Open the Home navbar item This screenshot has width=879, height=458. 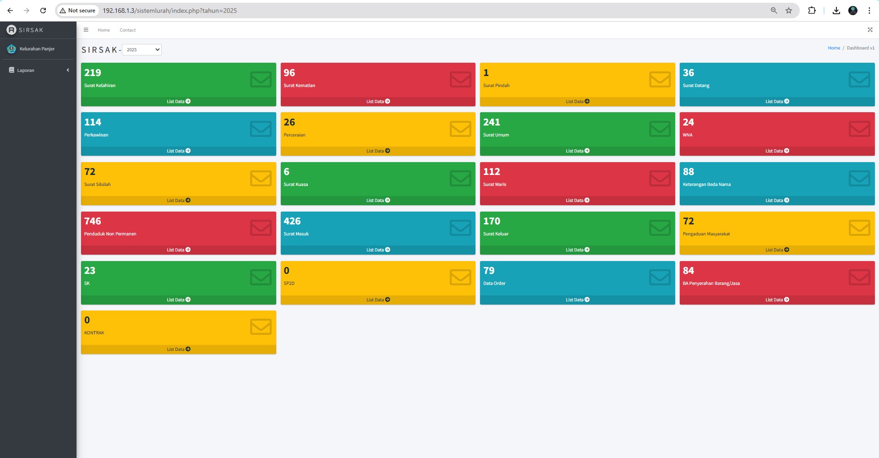click(104, 30)
